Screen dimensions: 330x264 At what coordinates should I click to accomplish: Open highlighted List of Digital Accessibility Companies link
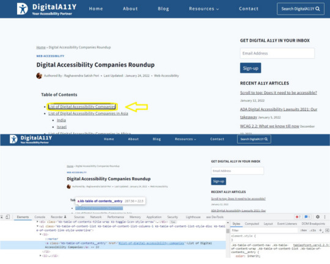coord(82,107)
